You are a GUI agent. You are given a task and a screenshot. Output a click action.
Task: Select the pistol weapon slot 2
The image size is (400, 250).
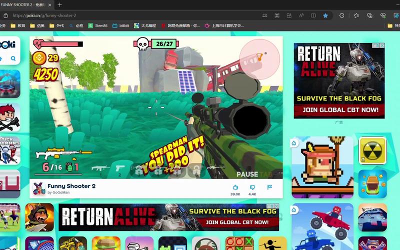[119, 169]
